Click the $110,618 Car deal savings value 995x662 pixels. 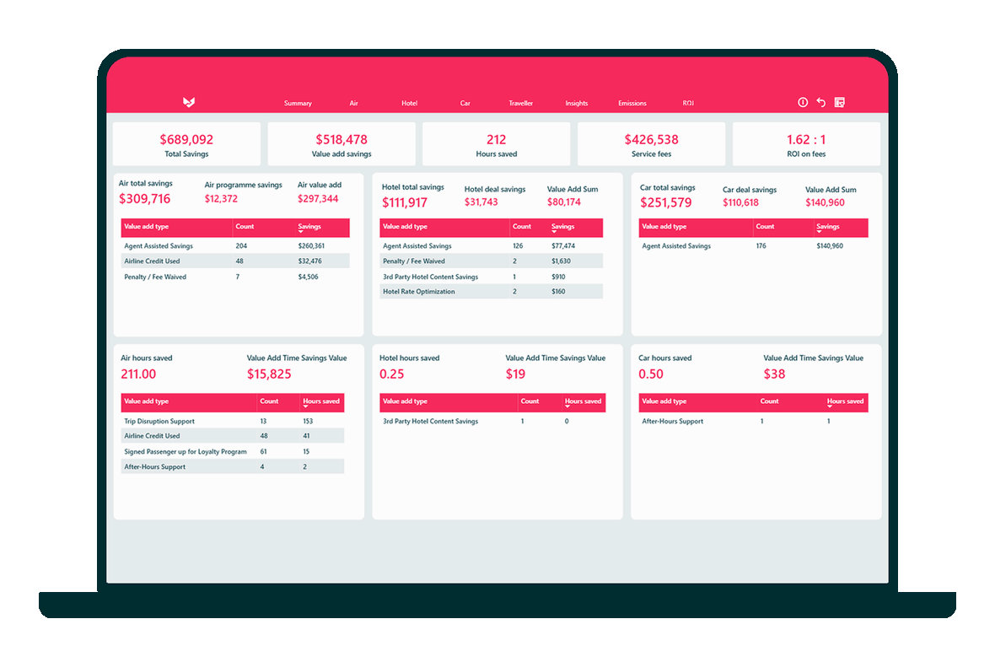pyautogui.click(x=740, y=202)
